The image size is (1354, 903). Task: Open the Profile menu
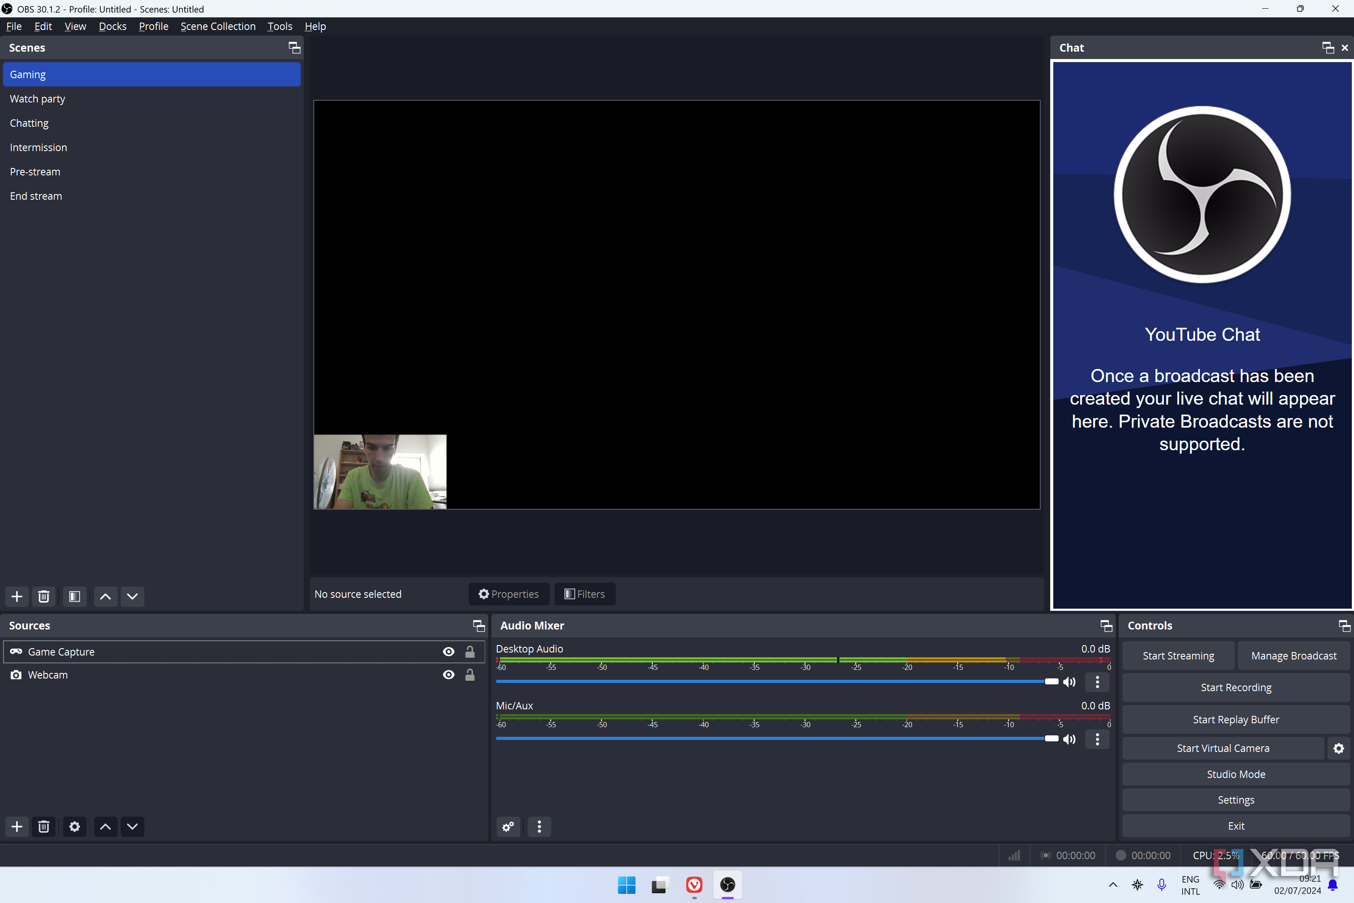click(154, 26)
